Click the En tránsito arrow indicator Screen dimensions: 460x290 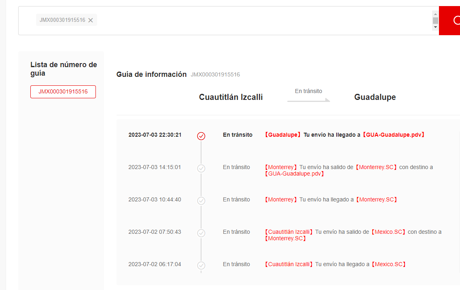(308, 99)
